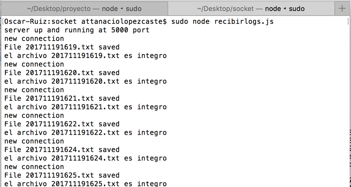Click the 'server up and running' line

coord(77,30)
